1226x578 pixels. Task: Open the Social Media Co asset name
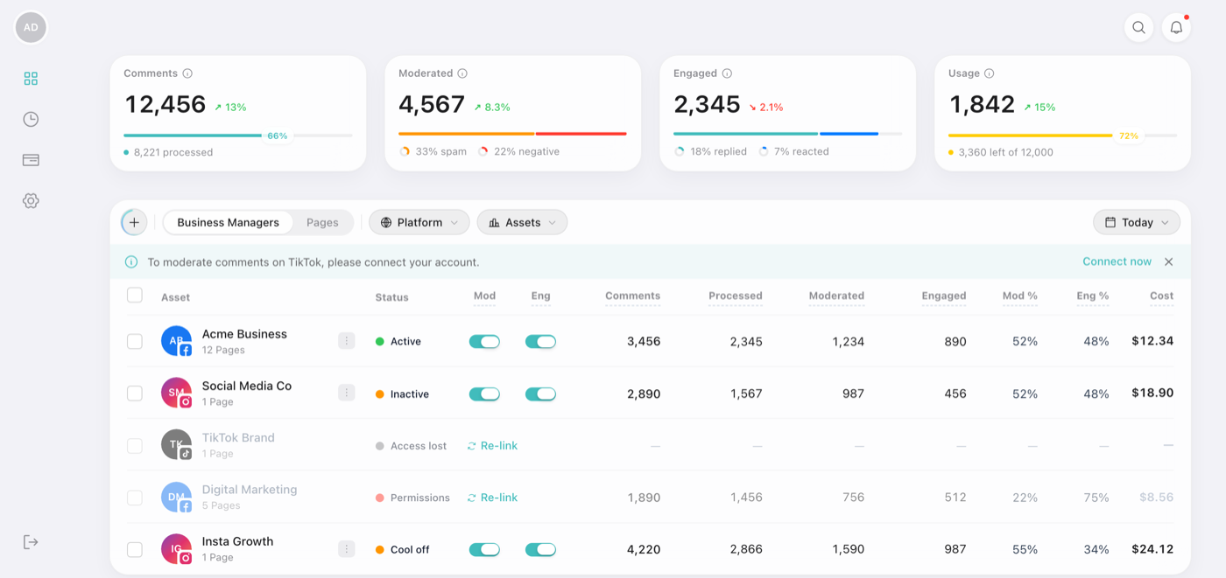coord(247,386)
